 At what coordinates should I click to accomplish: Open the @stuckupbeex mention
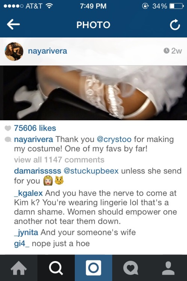click(91, 171)
